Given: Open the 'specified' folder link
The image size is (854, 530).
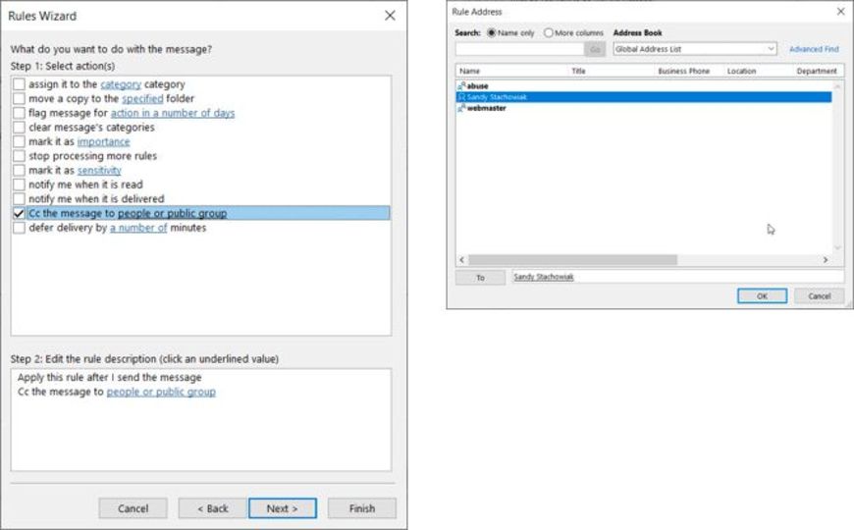Looking at the screenshot, I should (142, 98).
